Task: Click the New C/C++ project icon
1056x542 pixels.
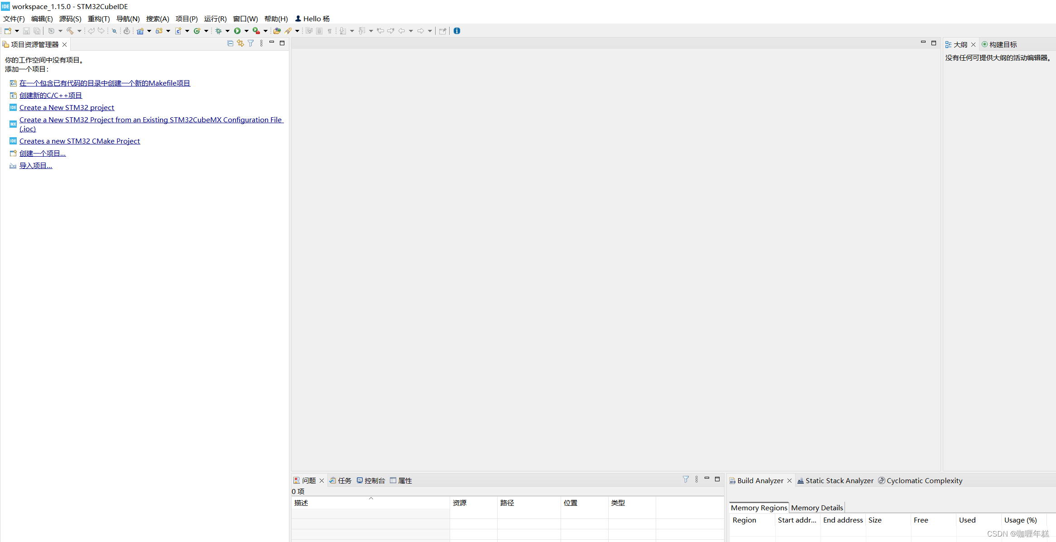Action: coord(140,31)
